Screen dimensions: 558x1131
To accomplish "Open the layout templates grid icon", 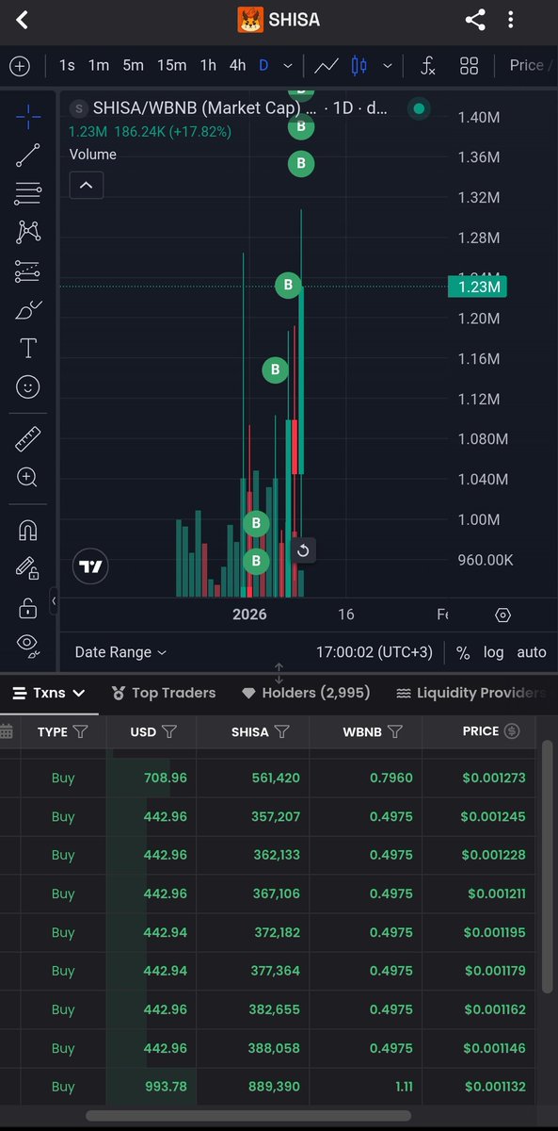I will coord(469,66).
